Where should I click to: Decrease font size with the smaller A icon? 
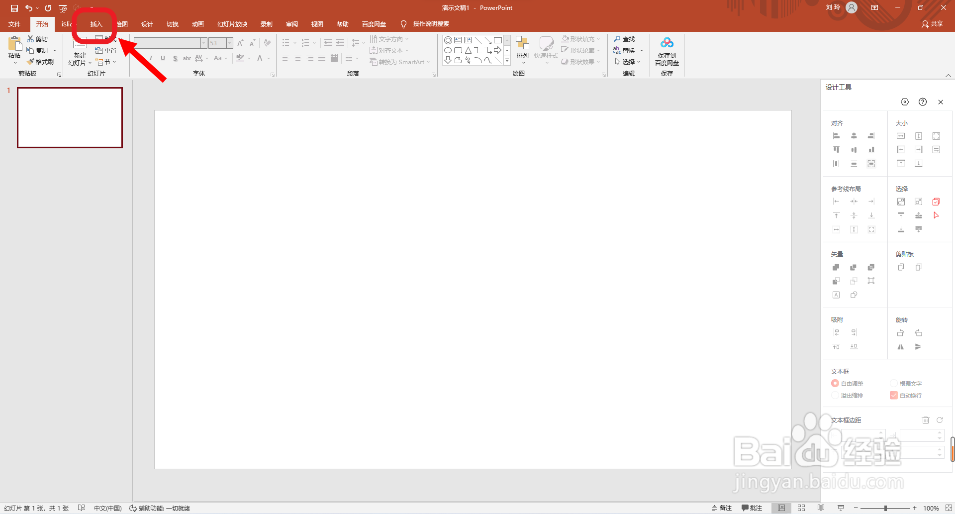(x=252, y=43)
